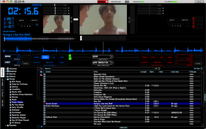Click the round icon next to 35 files

pos(202,68)
